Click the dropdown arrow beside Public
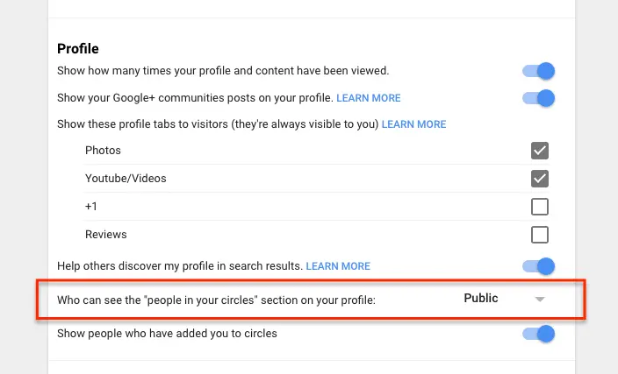 [x=541, y=300]
